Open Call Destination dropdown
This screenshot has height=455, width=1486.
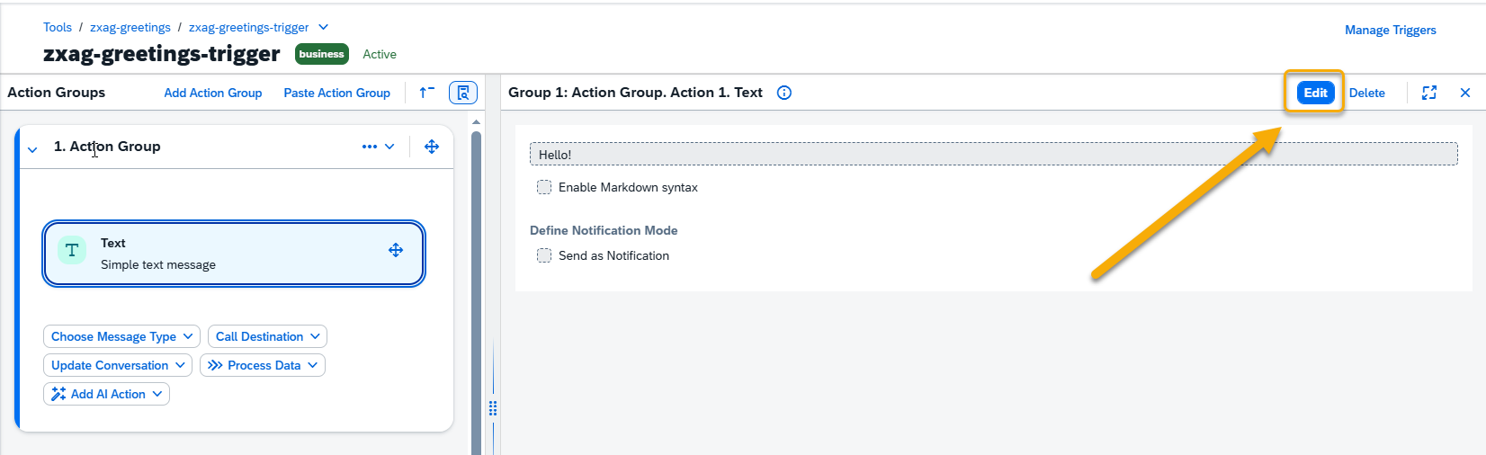pyautogui.click(x=267, y=336)
